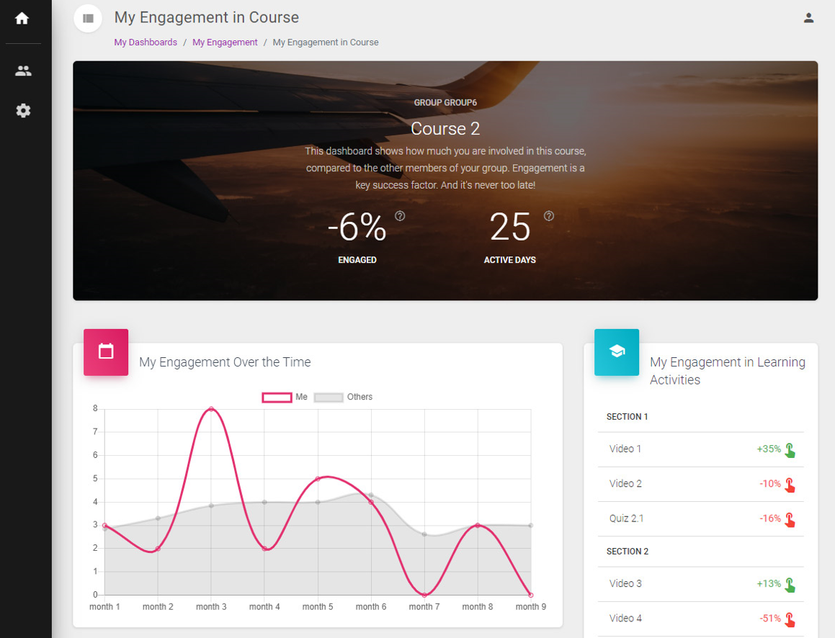Select the Quiz 2.1 activity row
The width and height of the screenshot is (835, 638).
click(x=700, y=518)
